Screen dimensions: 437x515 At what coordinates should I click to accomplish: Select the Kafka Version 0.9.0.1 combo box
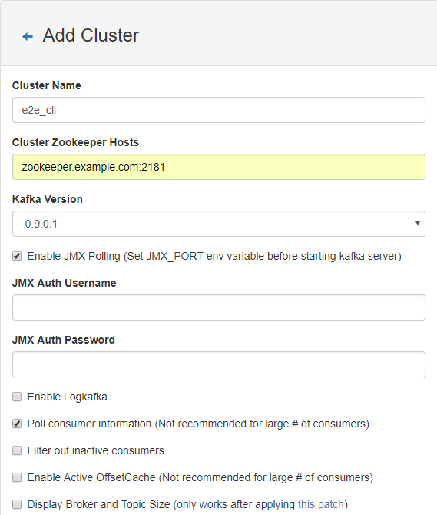pyautogui.click(x=219, y=224)
